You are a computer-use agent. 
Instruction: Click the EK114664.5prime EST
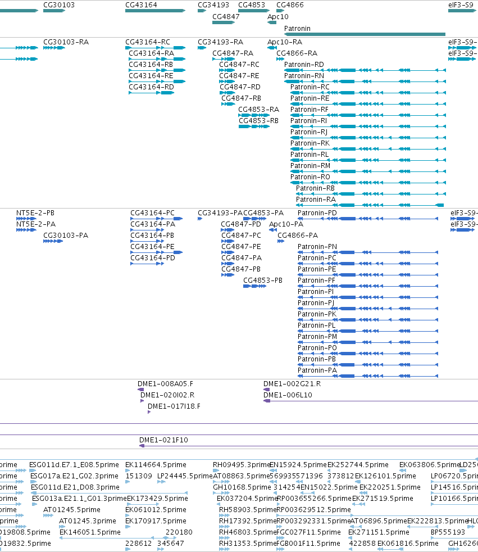(x=129, y=470)
